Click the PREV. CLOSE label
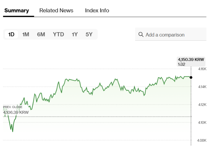This screenshot has width=208, height=149. pyautogui.click(x=13, y=107)
